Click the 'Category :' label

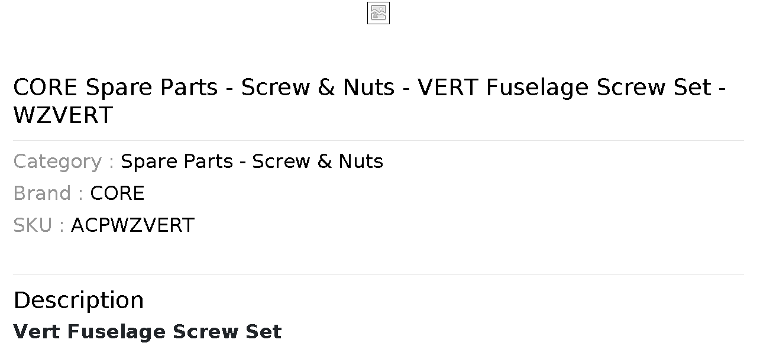click(x=64, y=161)
